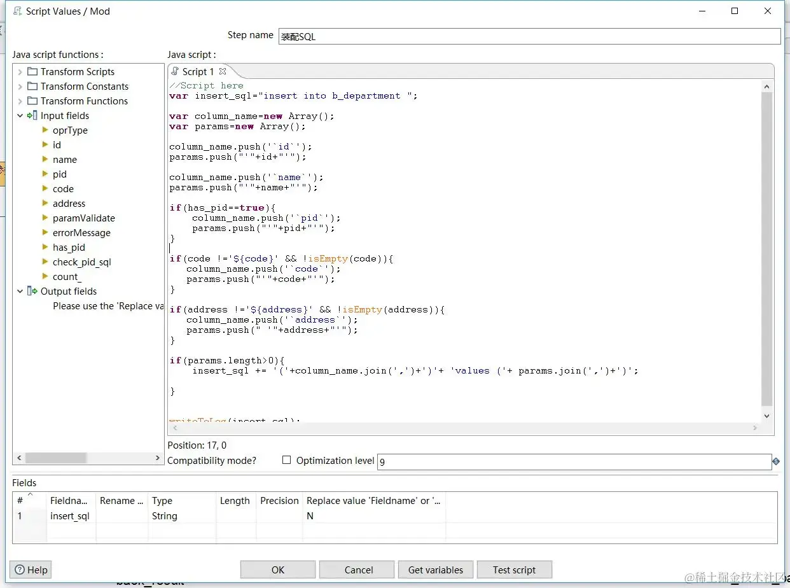Click the script editor vertical scrollbar
The image size is (790, 588).
(766, 248)
